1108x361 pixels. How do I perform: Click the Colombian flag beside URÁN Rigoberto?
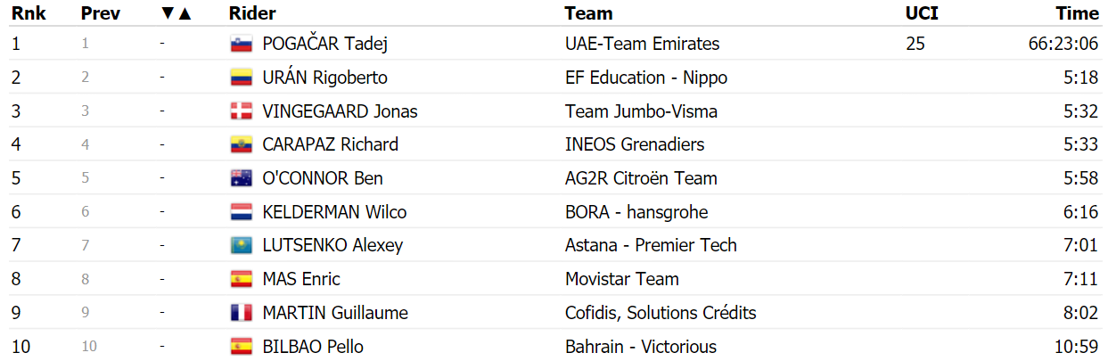[241, 78]
